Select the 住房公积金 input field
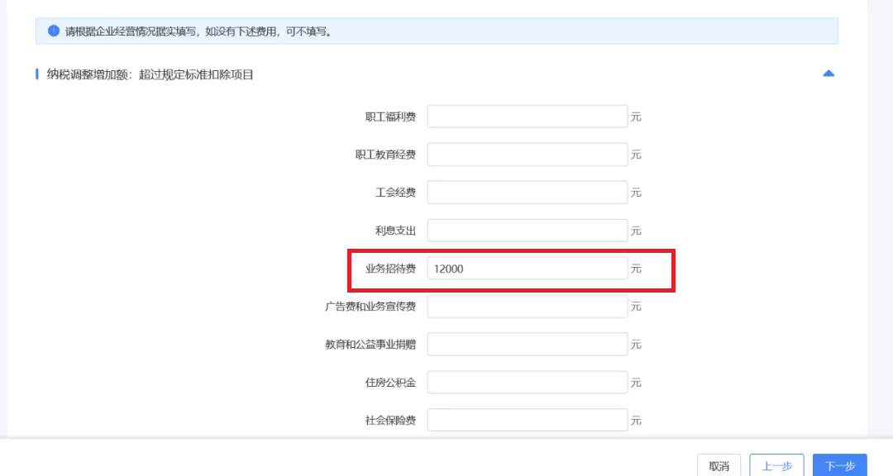The image size is (893, 476). 527,383
